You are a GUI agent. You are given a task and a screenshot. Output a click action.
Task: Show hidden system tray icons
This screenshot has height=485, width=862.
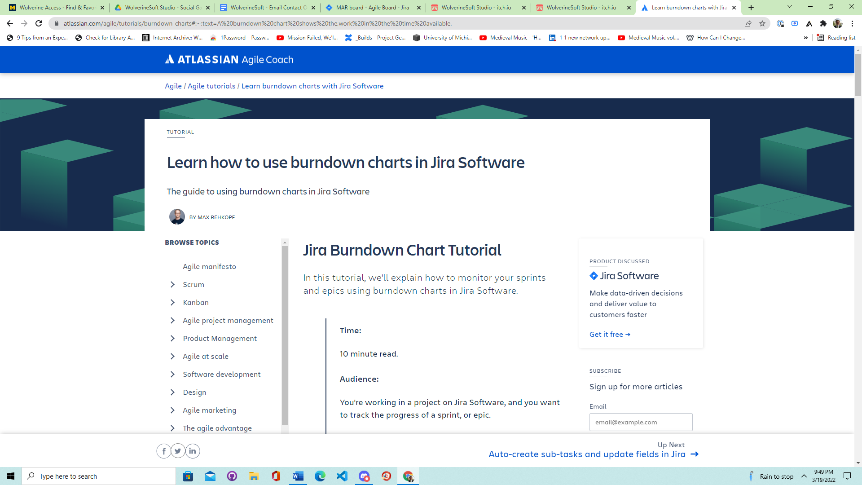[x=804, y=476]
